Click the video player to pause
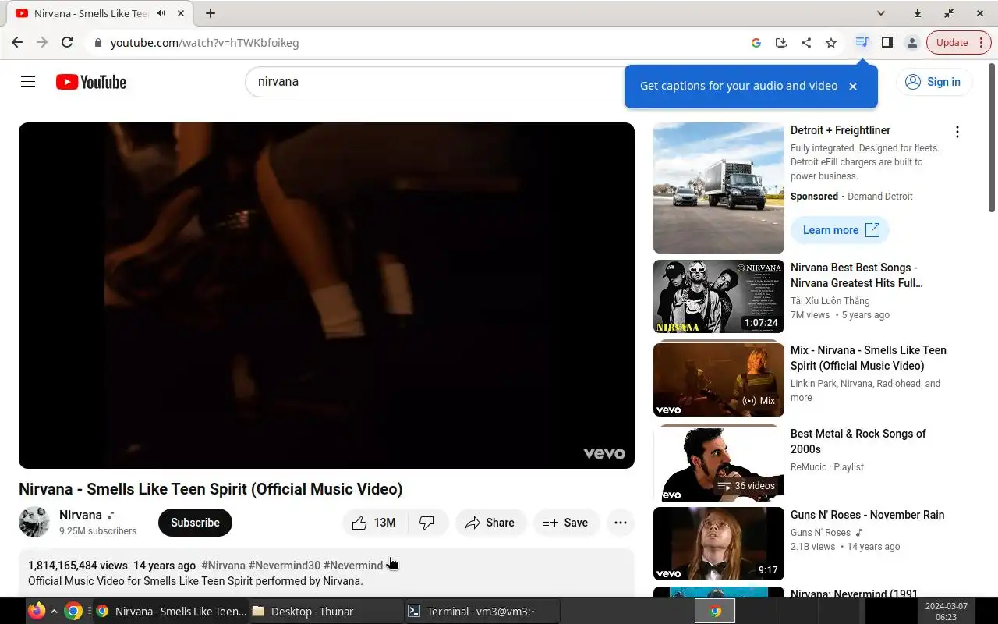This screenshot has height=624, width=998. (327, 296)
